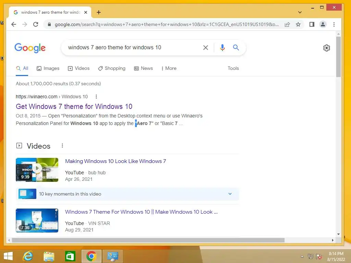Share this page via the share icon
Screen dimensions: 351x263
[x=287, y=24]
